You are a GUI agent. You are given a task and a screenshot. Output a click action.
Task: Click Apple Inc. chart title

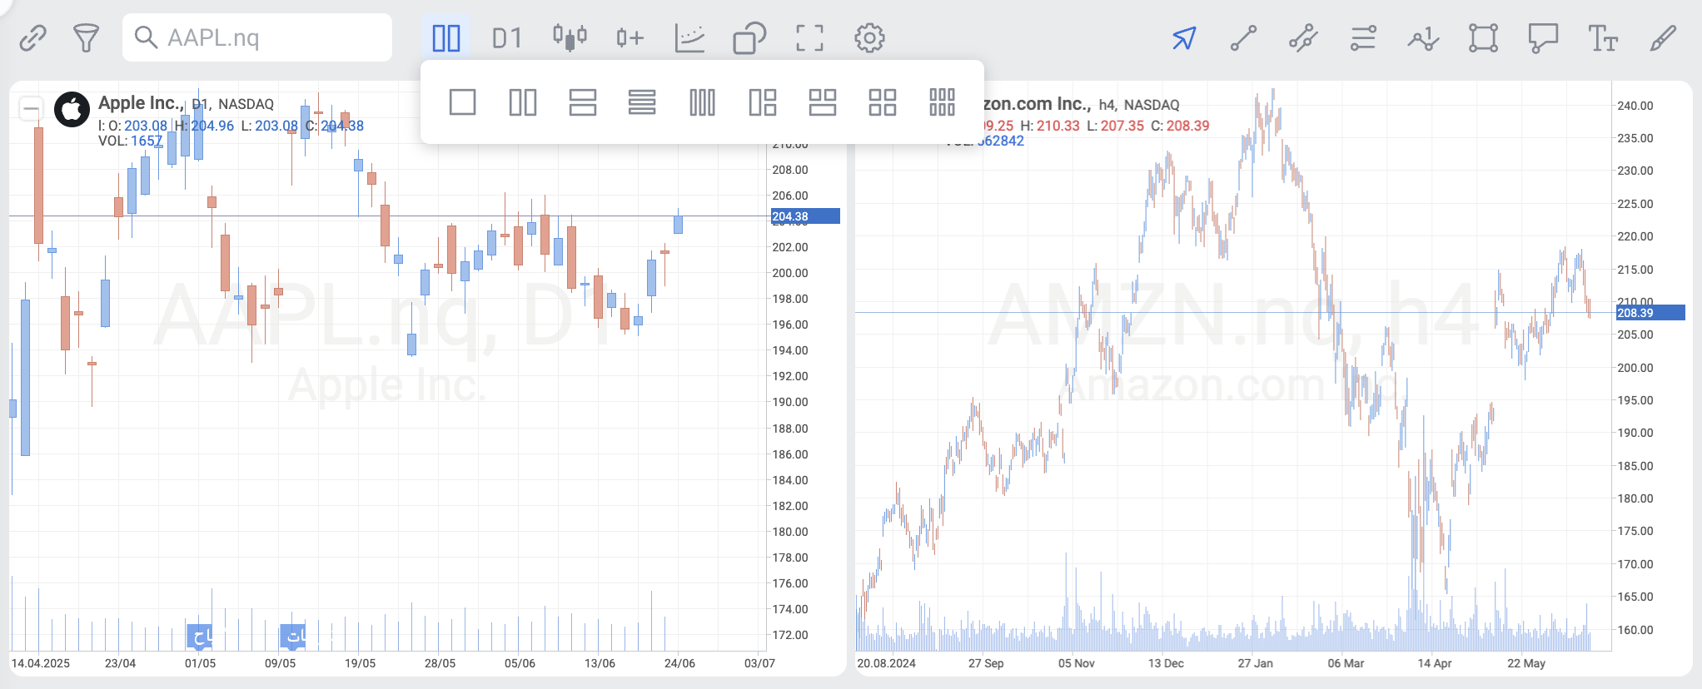pyautogui.click(x=140, y=103)
